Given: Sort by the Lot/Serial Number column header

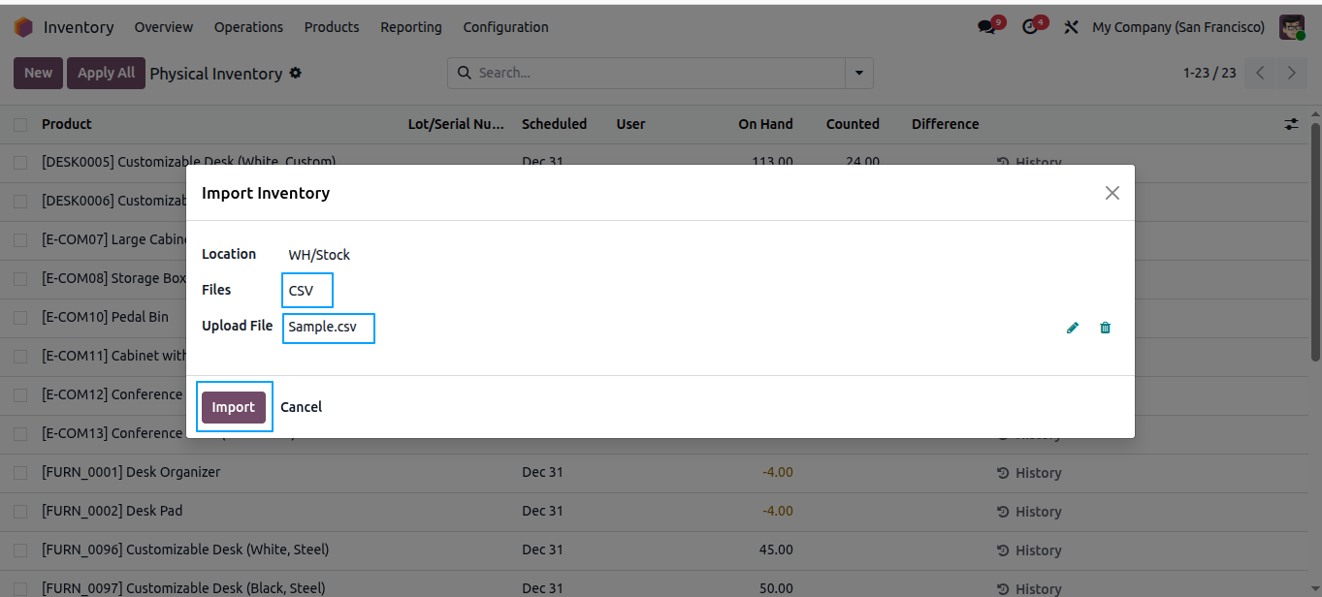Looking at the screenshot, I should tap(456, 124).
